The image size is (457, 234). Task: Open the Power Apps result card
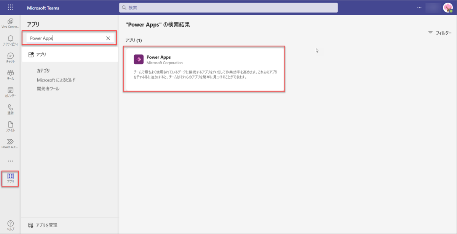pyautogui.click(x=204, y=69)
